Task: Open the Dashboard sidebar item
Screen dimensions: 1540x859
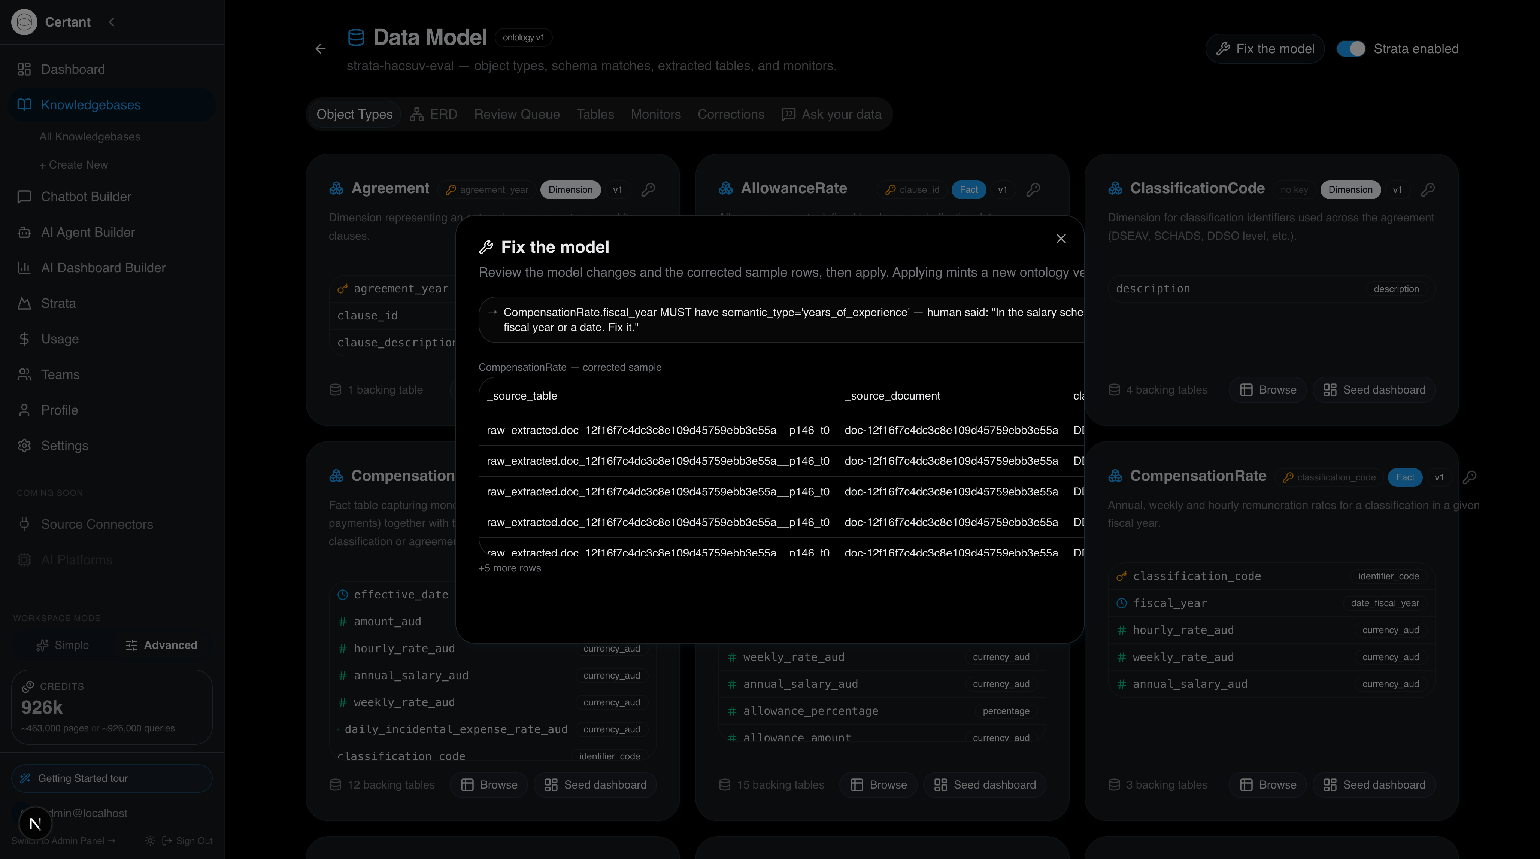Action: coord(112,69)
